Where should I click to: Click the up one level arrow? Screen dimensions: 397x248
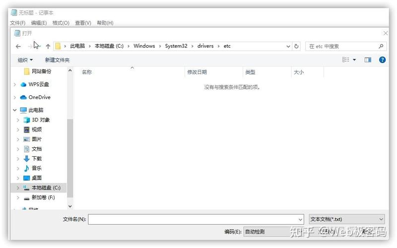(x=48, y=46)
